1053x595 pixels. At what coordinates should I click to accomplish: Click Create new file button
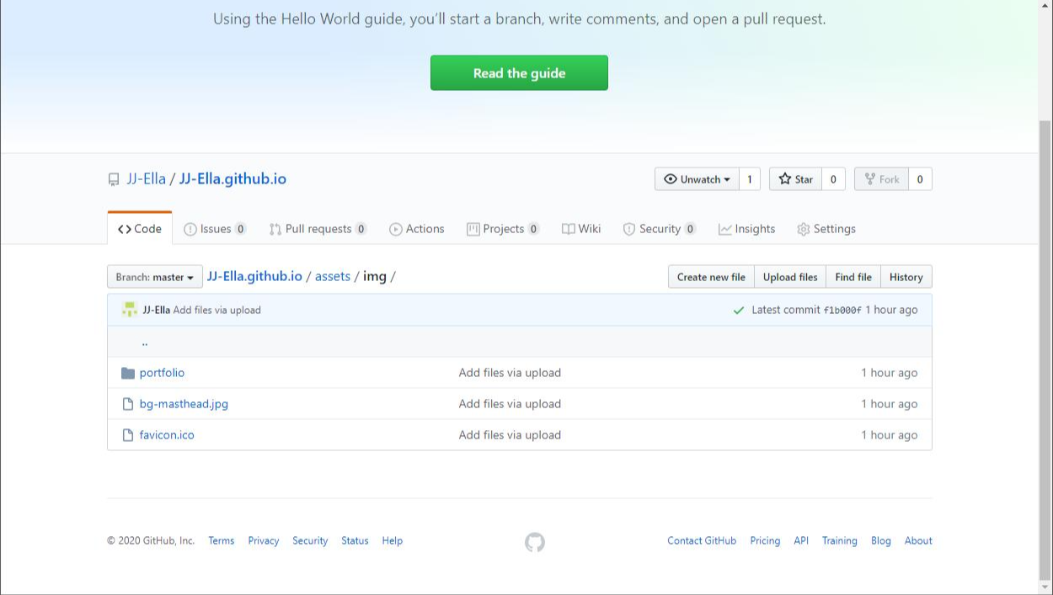pos(711,277)
